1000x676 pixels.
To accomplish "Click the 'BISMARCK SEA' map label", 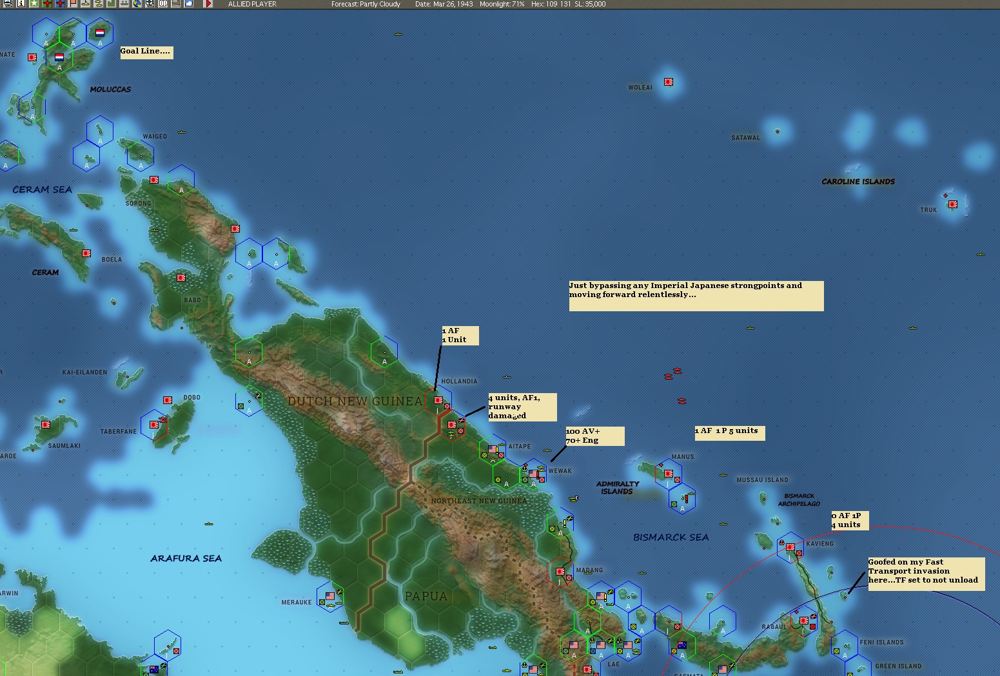I will 671,537.
